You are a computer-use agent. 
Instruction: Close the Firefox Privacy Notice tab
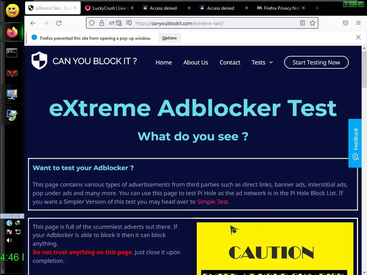coord(304,8)
